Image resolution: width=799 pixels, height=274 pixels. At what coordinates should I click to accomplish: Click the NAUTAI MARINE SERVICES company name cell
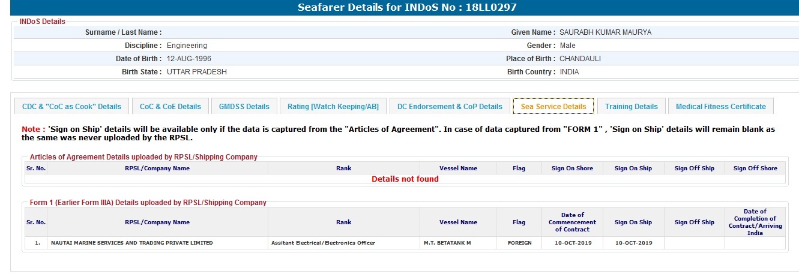(x=132, y=243)
